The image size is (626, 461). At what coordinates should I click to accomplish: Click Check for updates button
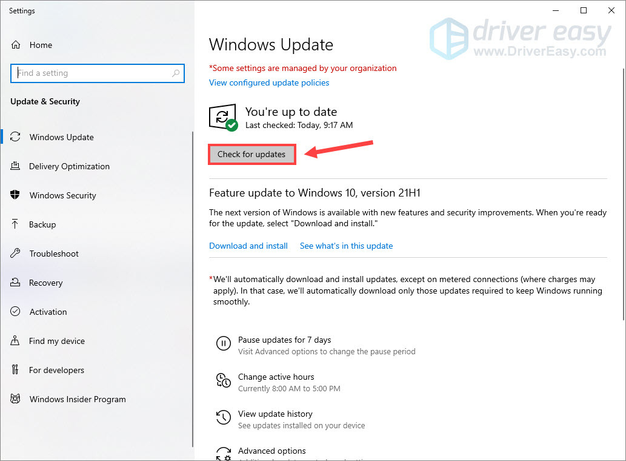[x=251, y=154]
